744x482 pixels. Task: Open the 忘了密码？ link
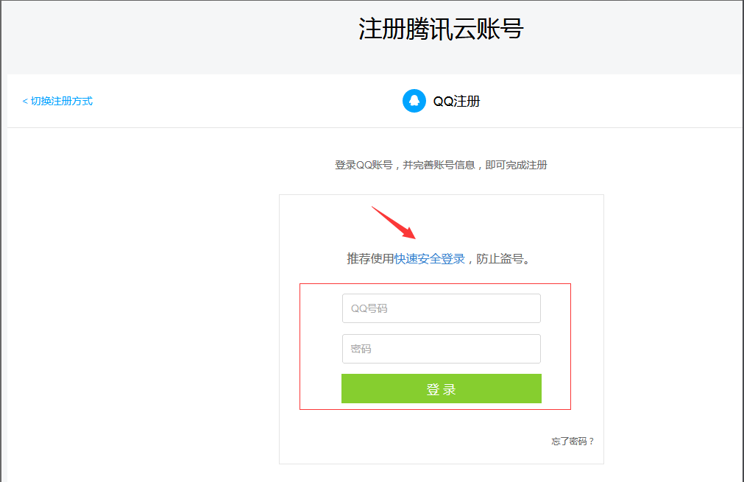point(573,442)
